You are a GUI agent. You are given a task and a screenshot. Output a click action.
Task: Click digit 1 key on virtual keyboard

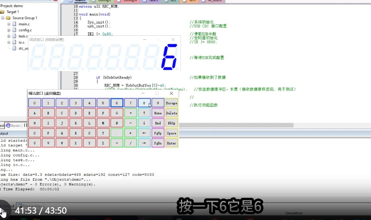point(48,103)
